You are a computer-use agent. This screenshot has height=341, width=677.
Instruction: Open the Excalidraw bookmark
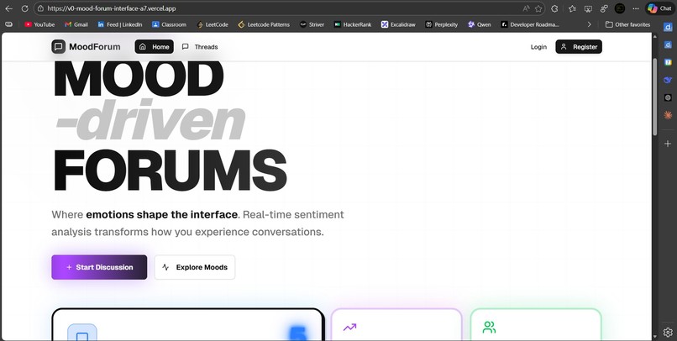(x=398, y=24)
